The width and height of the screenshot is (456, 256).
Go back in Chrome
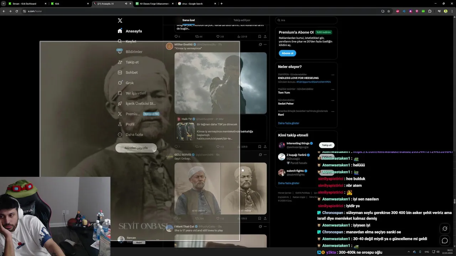point(4,11)
